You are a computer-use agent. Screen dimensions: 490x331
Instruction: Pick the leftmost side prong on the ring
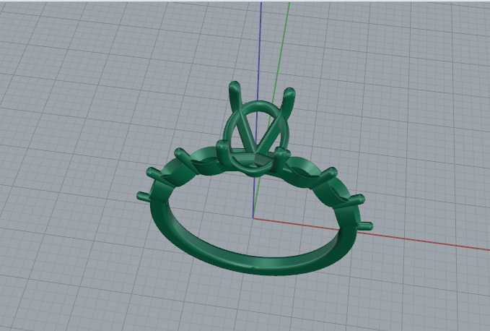[x=144, y=197]
